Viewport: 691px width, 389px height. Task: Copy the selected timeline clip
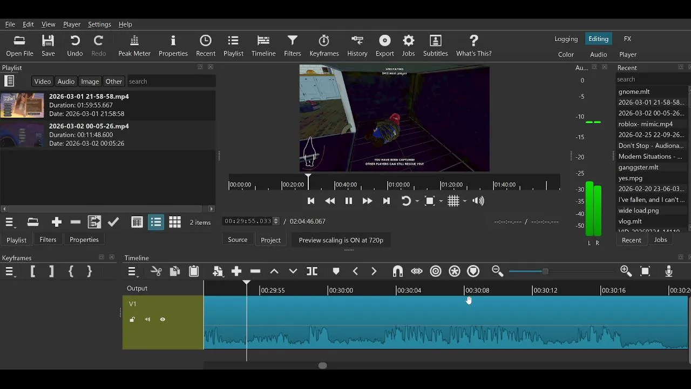(x=174, y=271)
